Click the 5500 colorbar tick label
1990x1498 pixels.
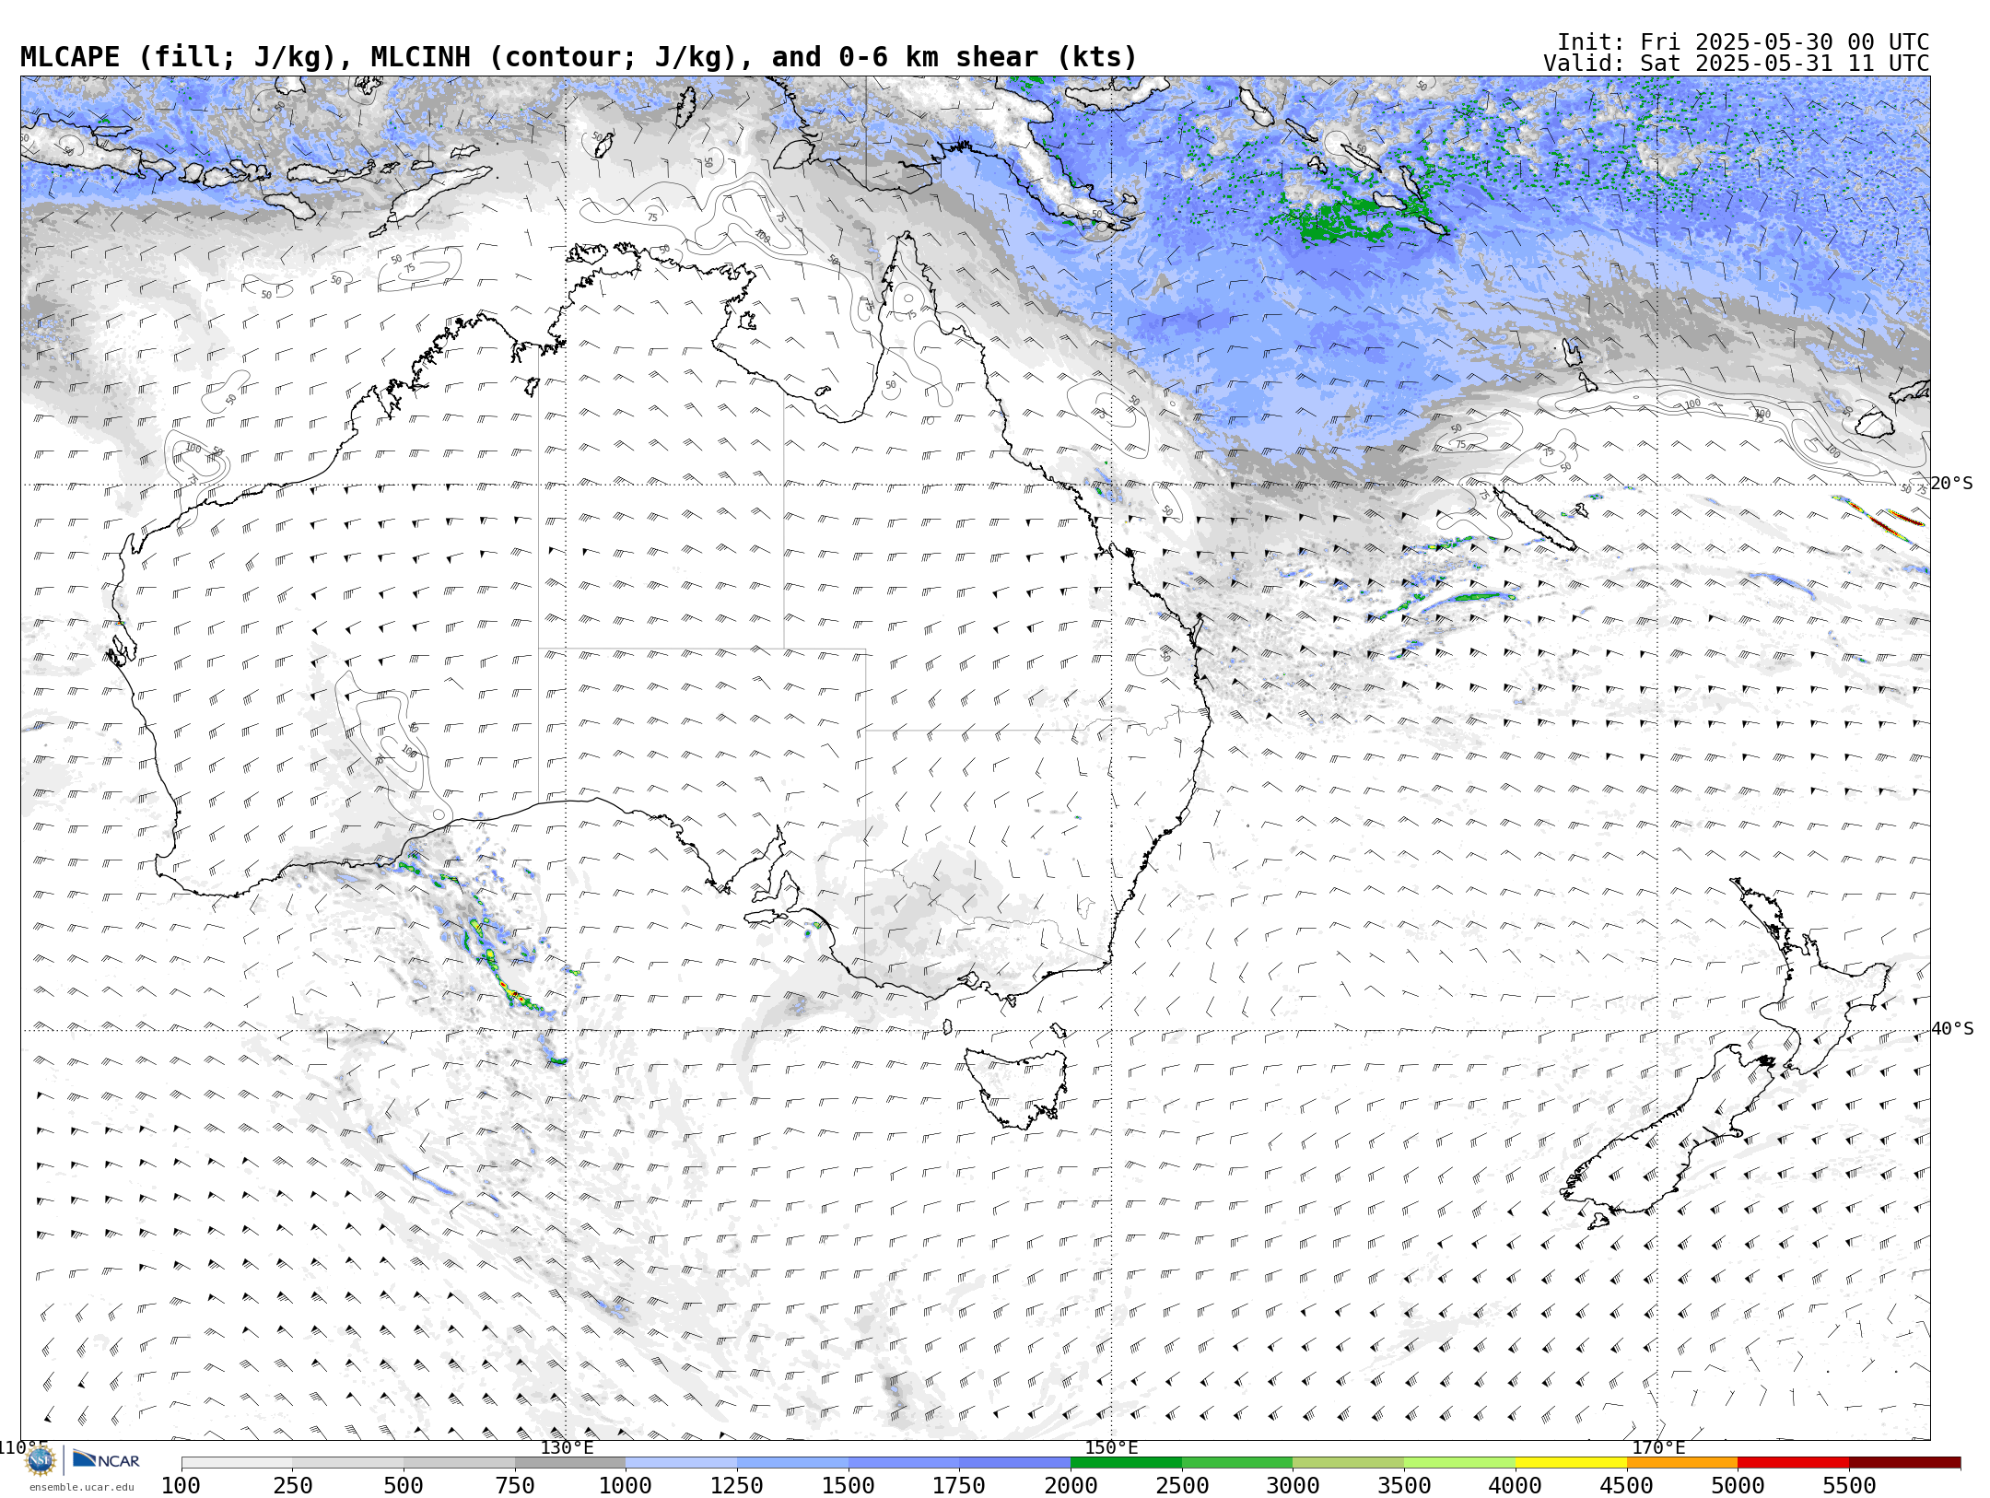(1849, 1485)
